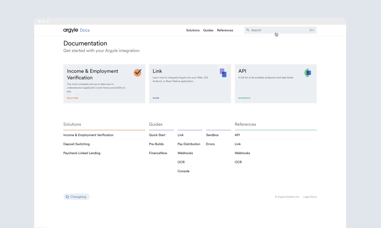Image resolution: width=381 pixels, height=228 pixels.
Task: Click the Solutions section heading
Action: pos(72,124)
